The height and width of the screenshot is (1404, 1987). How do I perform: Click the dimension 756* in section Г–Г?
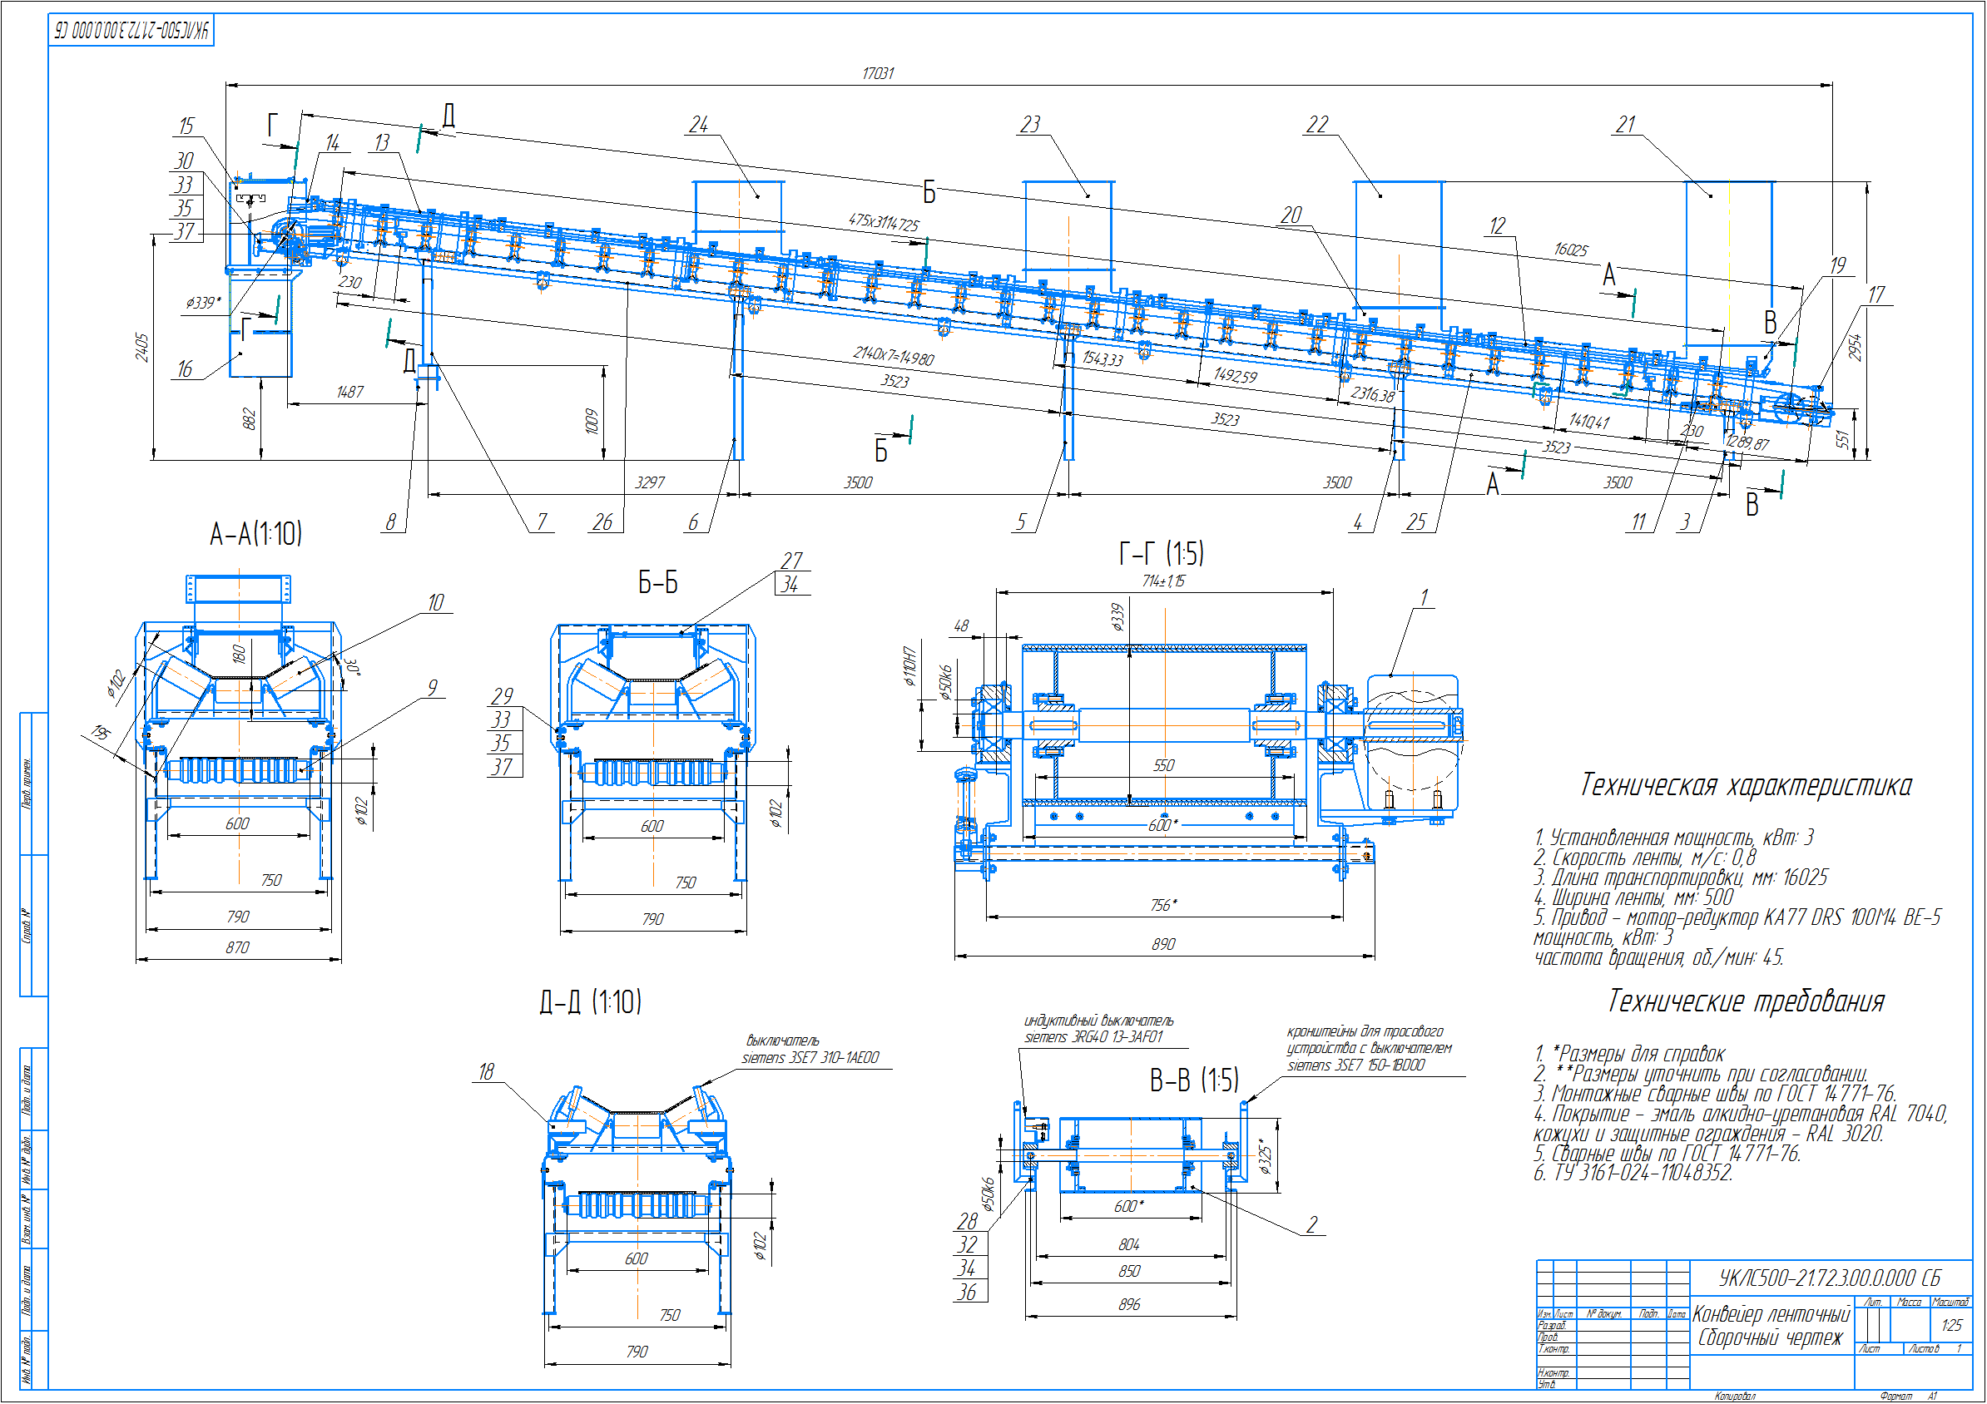[x=1163, y=906]
